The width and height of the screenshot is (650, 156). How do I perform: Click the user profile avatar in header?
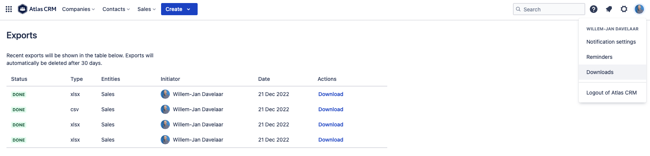(639, 9)
